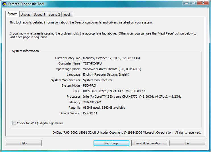Click the Next Page button
The height and width of the screenshot is (152, 211).
111,143
